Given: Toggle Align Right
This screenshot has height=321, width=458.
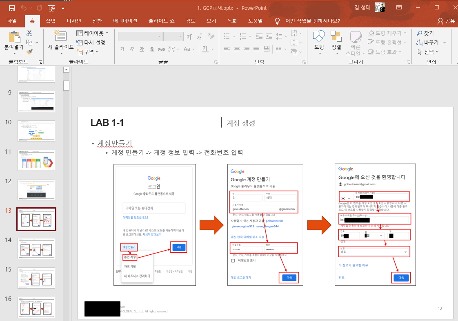Looking at the screenshot, I should (247, 49).
